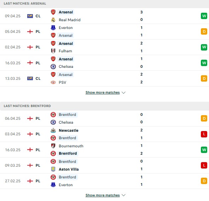Click the Real Madrid crest icon

coord(53,20)
